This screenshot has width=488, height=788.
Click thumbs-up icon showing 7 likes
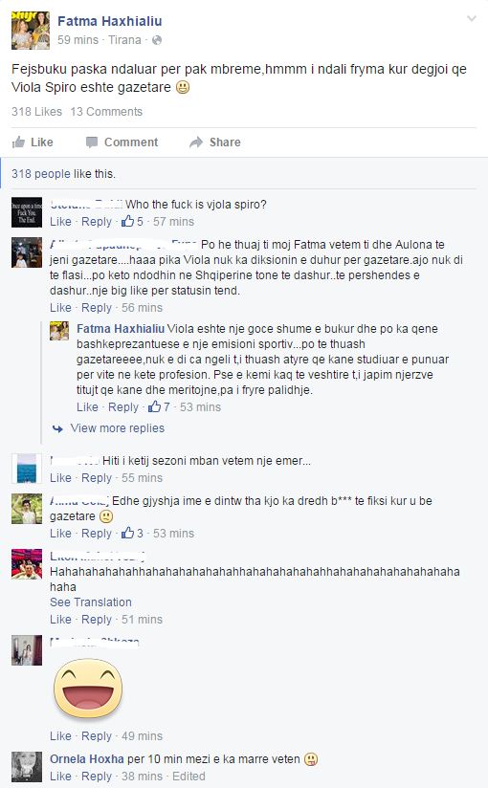(x=154, y=406)
